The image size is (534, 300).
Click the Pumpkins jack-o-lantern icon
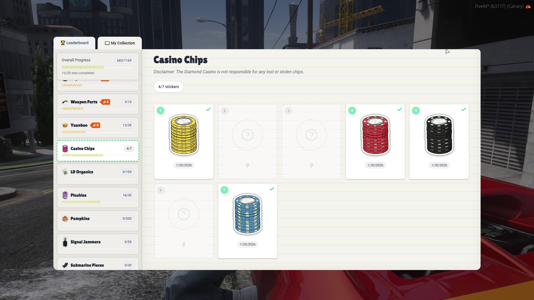click(x=65, y=219)
